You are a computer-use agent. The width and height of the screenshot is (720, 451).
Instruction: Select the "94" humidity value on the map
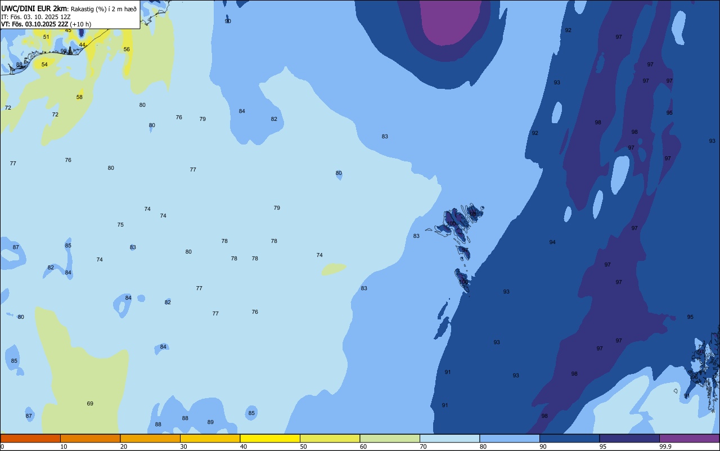coord(552,242)
